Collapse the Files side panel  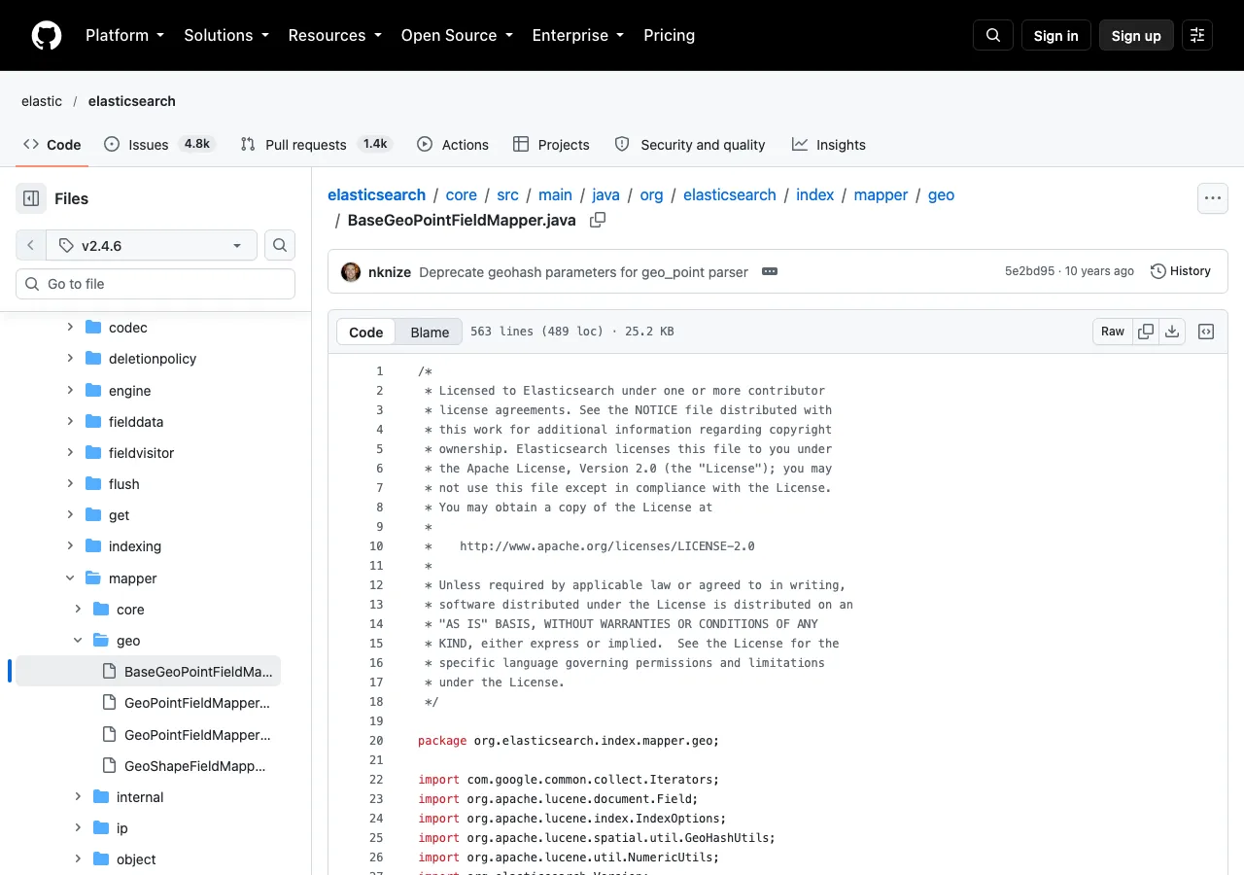pos(31,198)
